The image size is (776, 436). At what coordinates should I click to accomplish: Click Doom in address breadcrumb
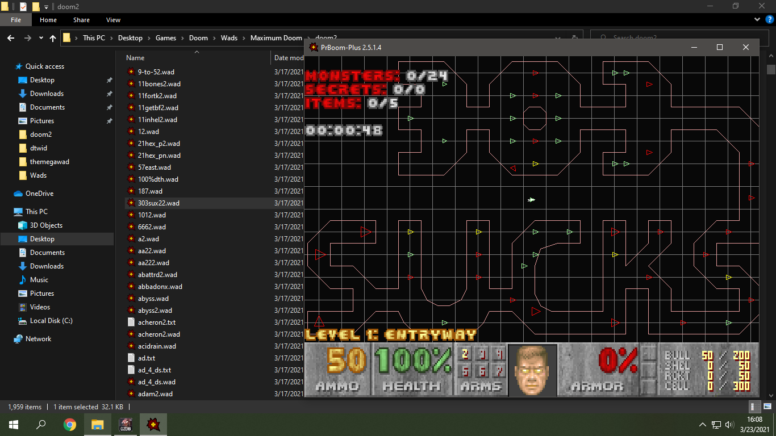tap(198, 38)
